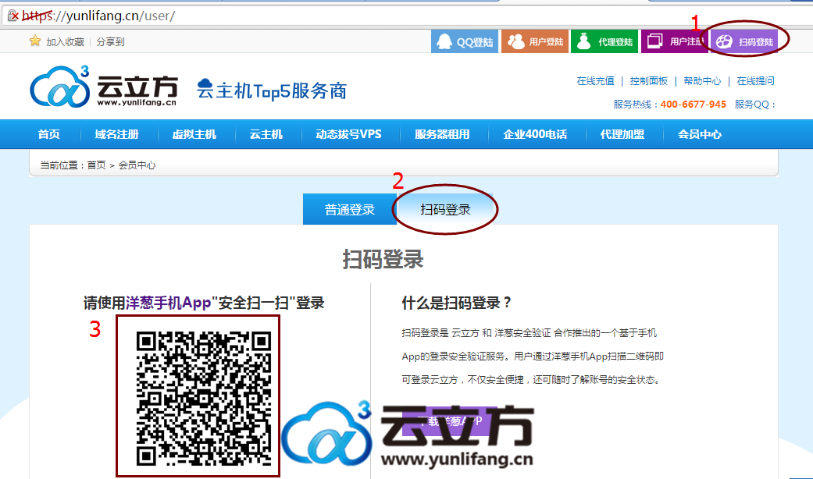Image resolution: width=813 pixels, height=479 pixels.
Task: Click the 什么是扫码登录？ heading
Action: [457, 303]
